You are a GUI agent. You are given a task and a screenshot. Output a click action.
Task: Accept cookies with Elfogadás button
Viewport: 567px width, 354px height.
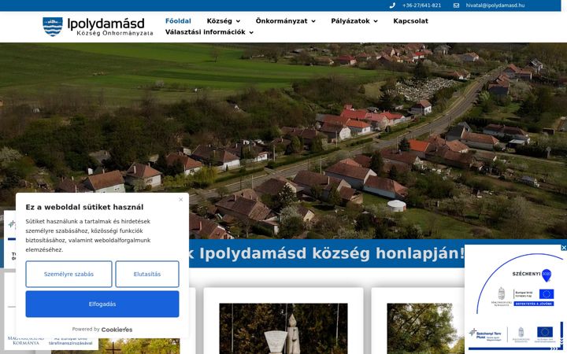tap(102, 304)
